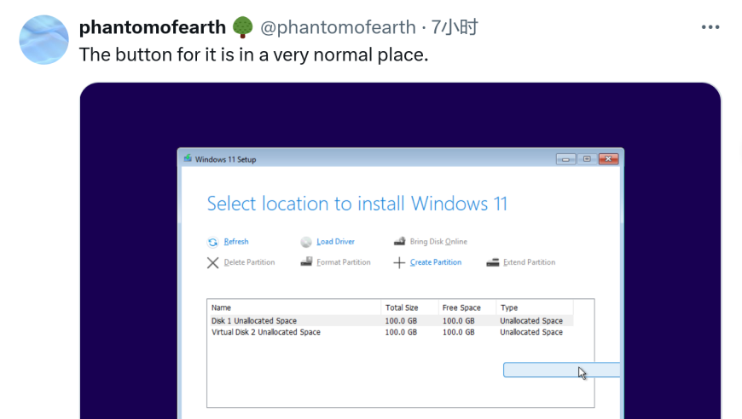
Task: Click the Extend Partition icon
Action: (x=493, y=262)
